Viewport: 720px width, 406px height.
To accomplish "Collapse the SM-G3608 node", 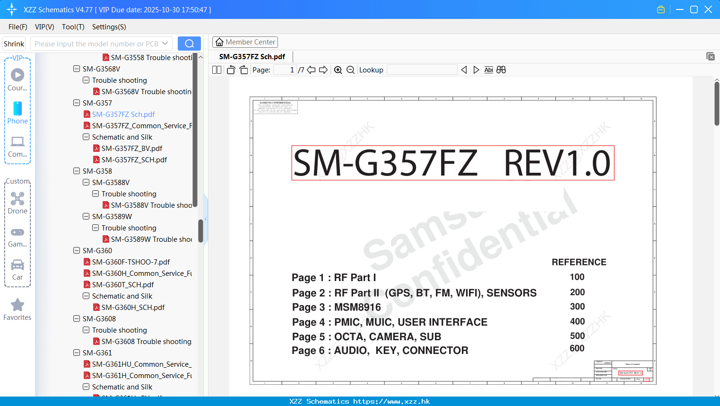I will coord(77,318).
